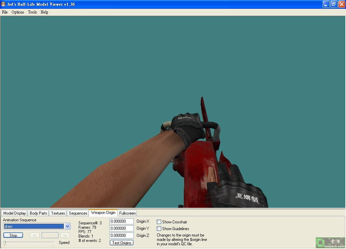Open the Tools menu

click(x=32, y=12)
